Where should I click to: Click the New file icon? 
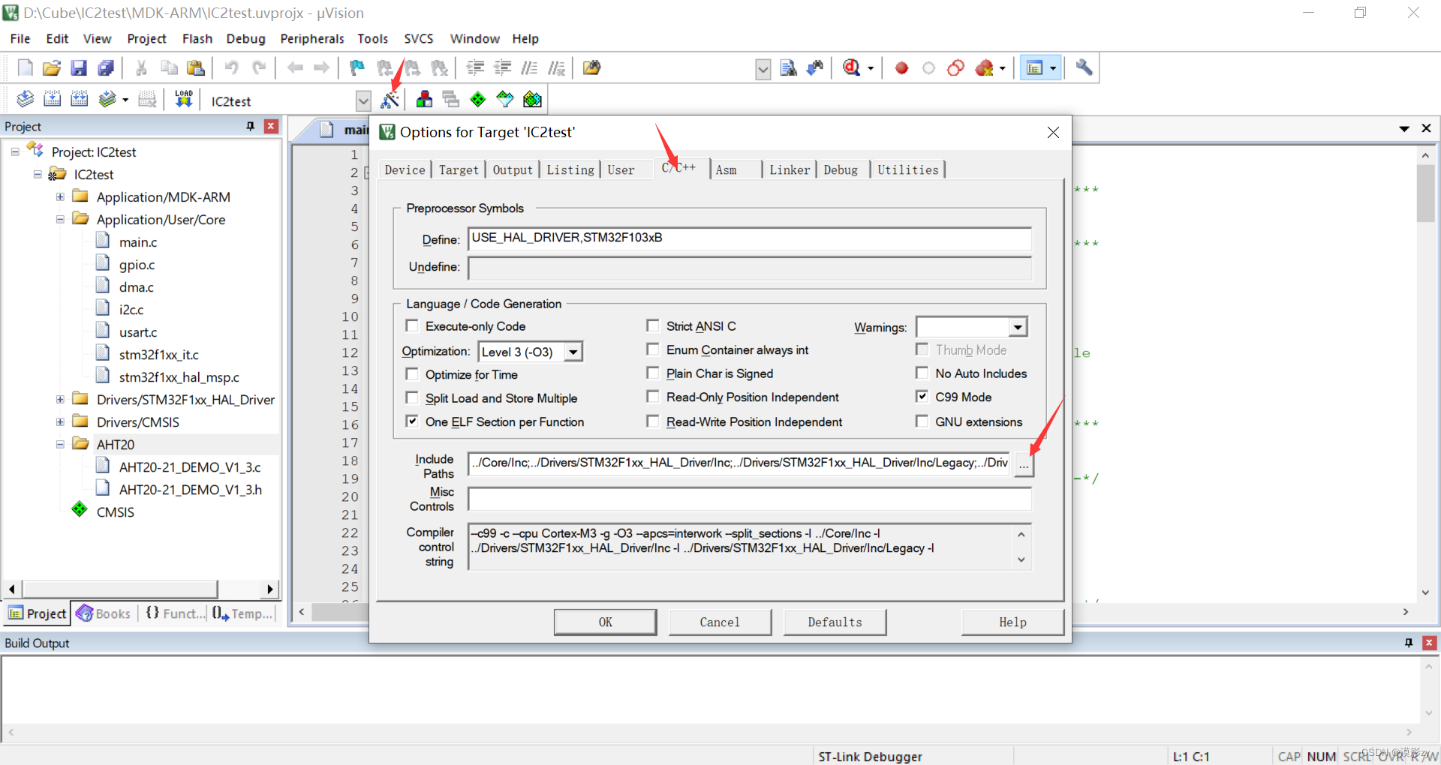[25, 68]
